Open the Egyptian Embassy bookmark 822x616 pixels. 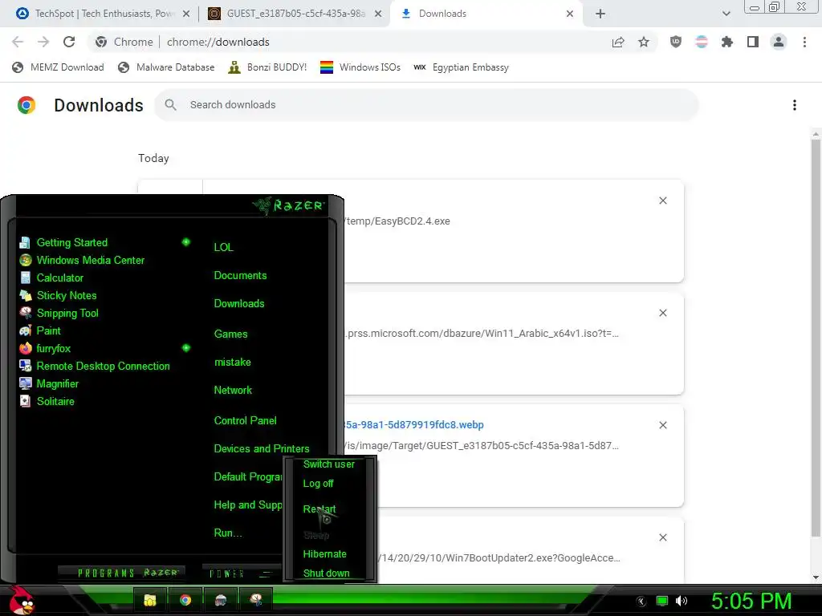(x=462, y=67)
